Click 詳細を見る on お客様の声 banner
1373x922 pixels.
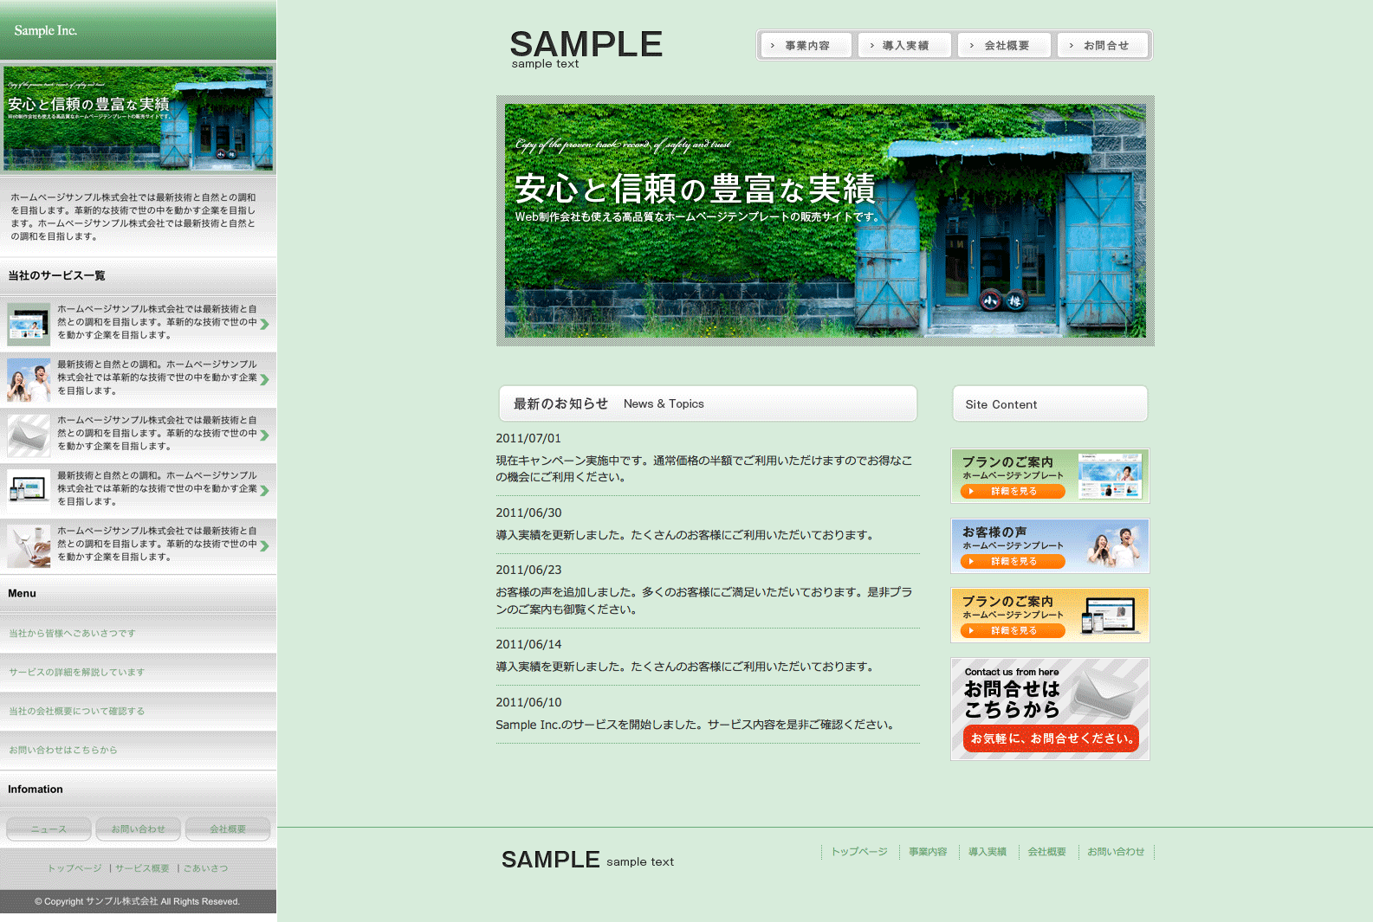[1012, 562]
